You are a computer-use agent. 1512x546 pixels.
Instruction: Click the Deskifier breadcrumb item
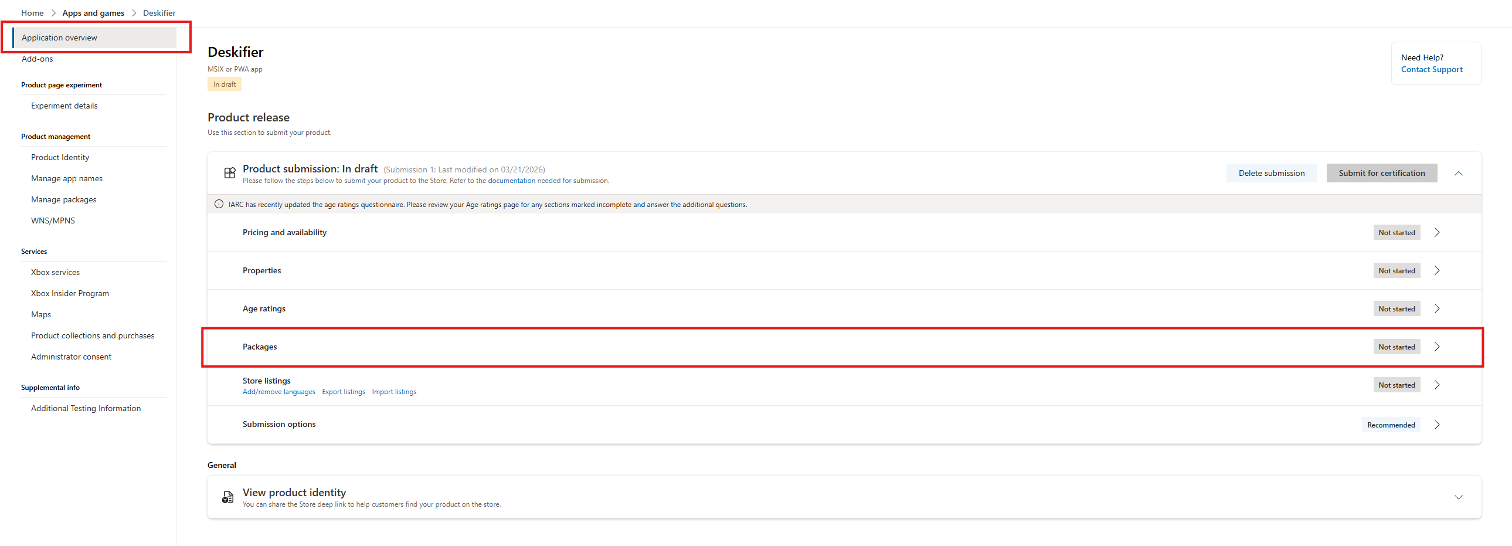159,13
